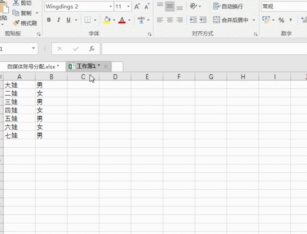The image size is (307, 234).
Task: Open font settings dialog launcher
Action: click(x=149, y=34)
